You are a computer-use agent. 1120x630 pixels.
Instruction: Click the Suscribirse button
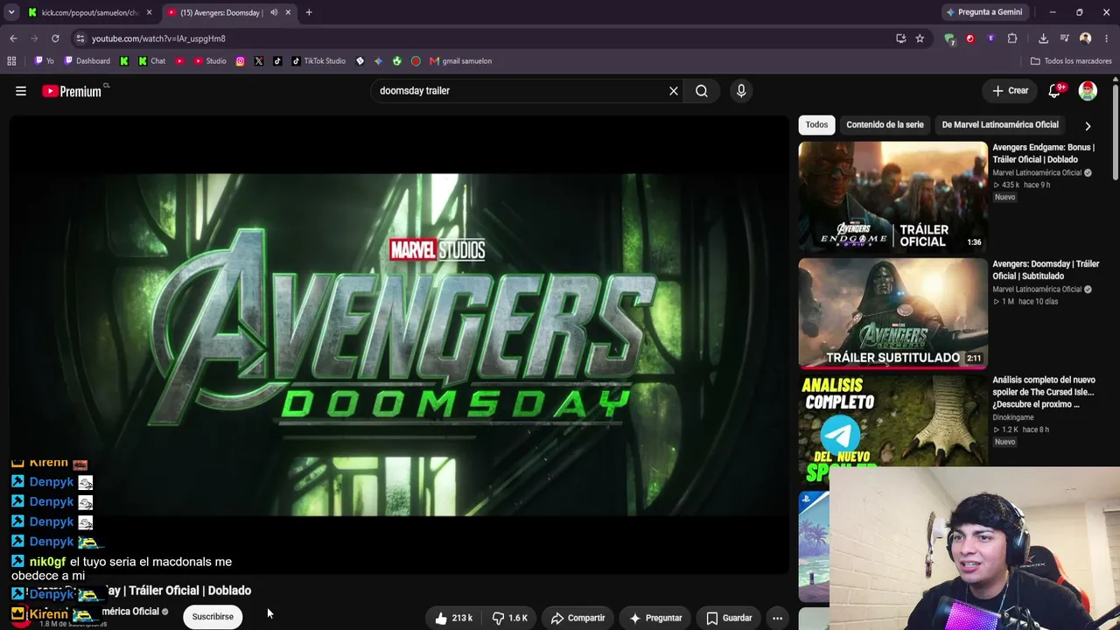(213, 617)
